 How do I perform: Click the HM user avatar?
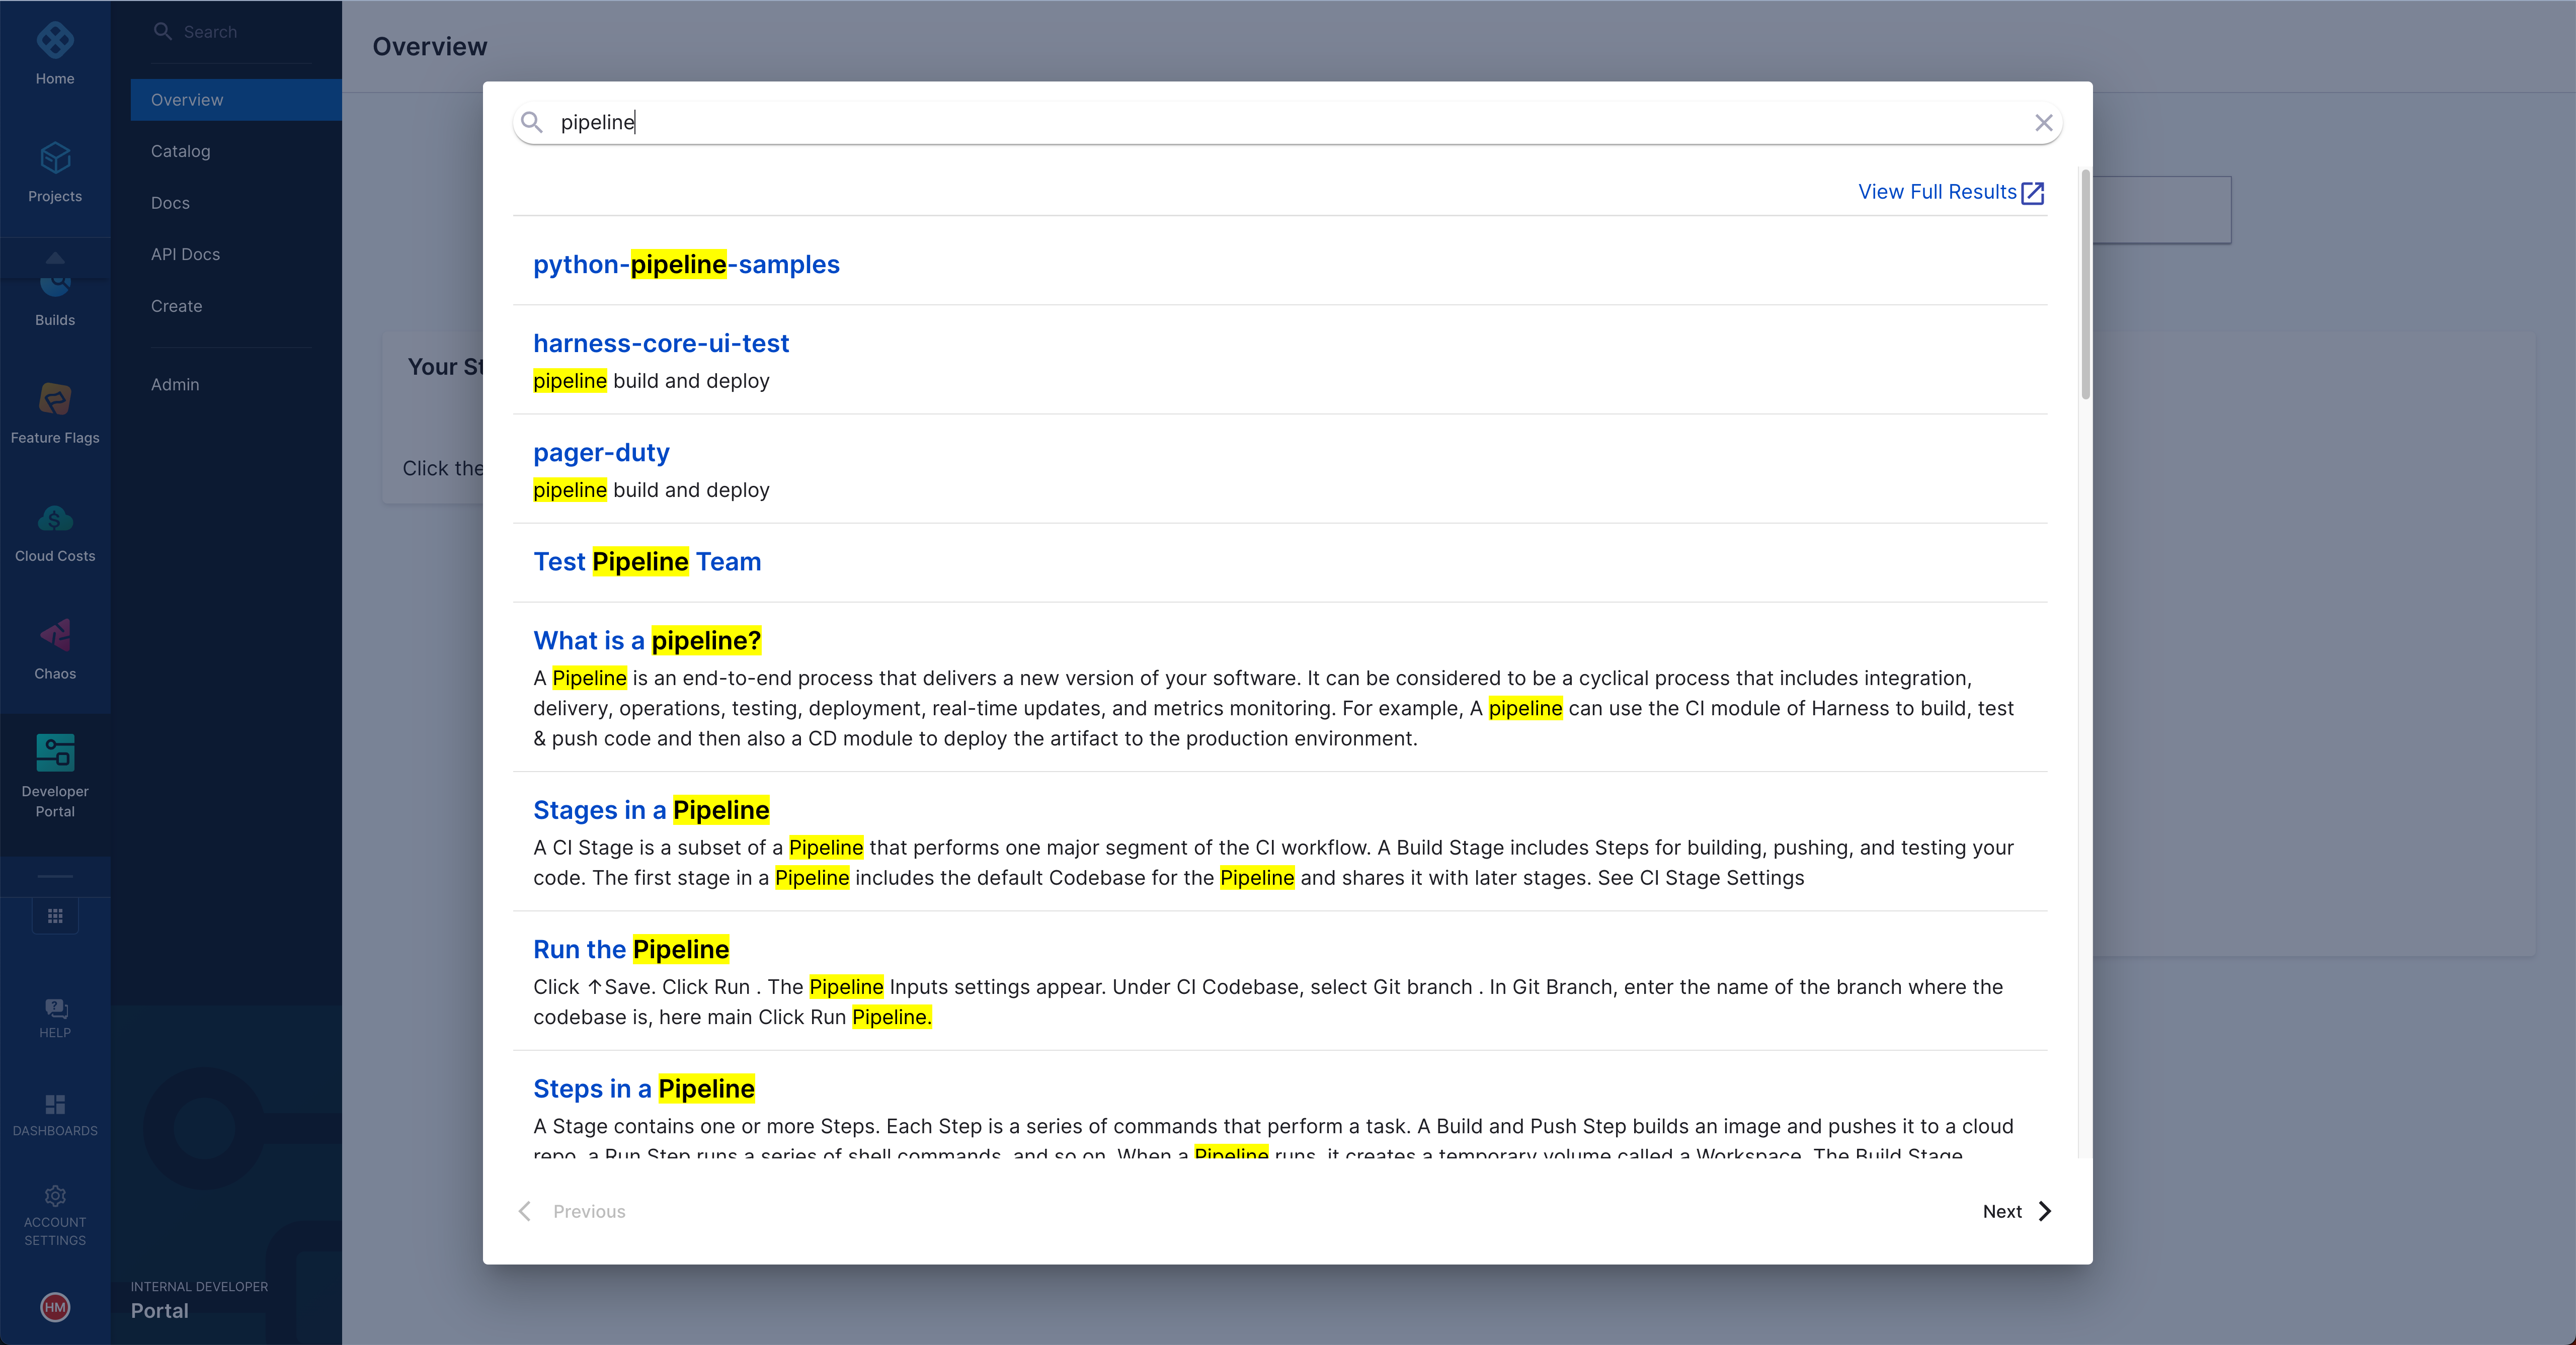[x=55, y=1306]
